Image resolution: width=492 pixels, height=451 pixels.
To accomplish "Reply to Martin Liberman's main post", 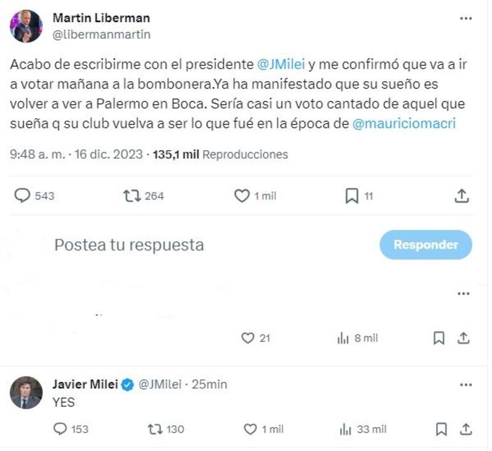I will pyautogui.click(x=23, y=196).
